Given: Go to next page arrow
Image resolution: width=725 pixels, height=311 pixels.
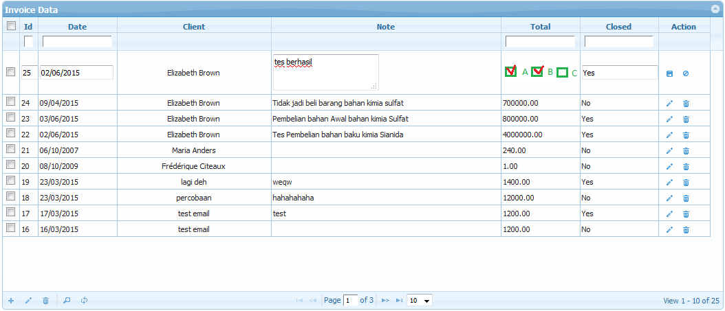Looking at the screenshot, I should pos(385,301).
